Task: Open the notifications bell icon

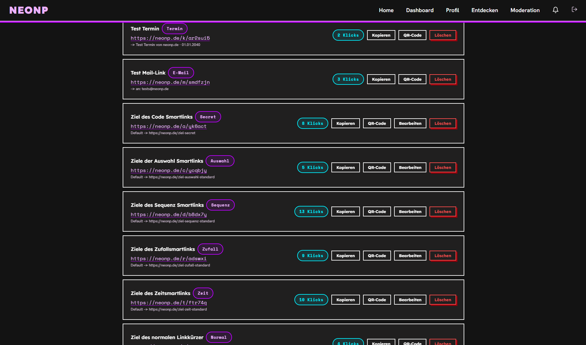Action: pos(555,10)
